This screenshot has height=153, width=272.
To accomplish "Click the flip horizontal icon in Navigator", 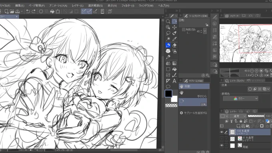I will click(x=267, y=75).
